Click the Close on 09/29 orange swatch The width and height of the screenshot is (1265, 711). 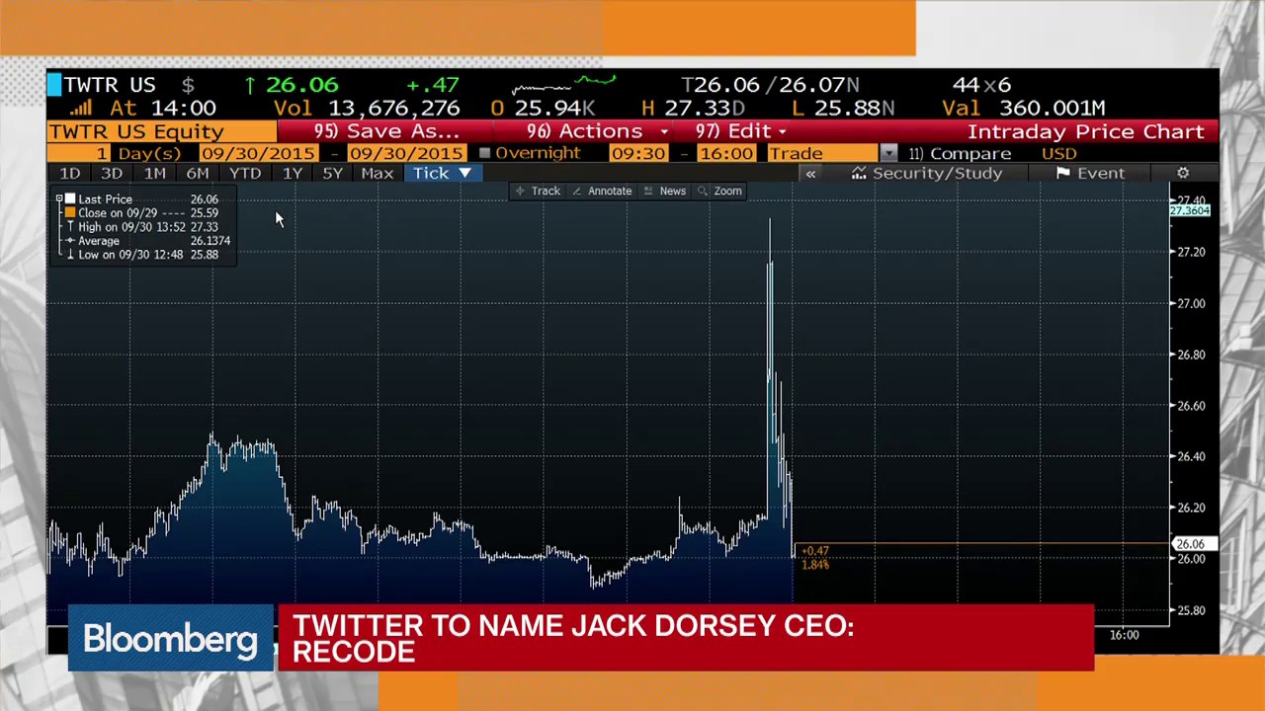[70, 212]
